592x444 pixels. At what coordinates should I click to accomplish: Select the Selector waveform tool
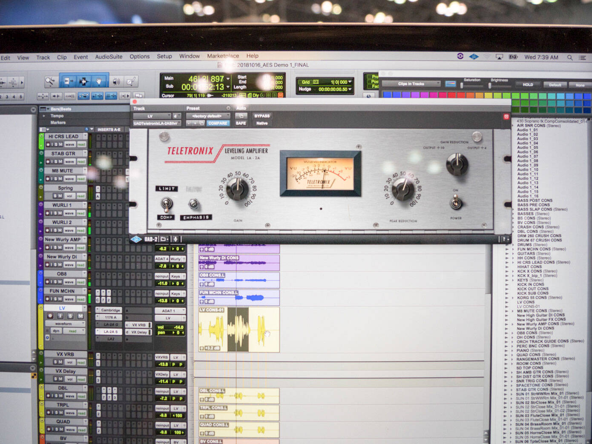point(83,81)
